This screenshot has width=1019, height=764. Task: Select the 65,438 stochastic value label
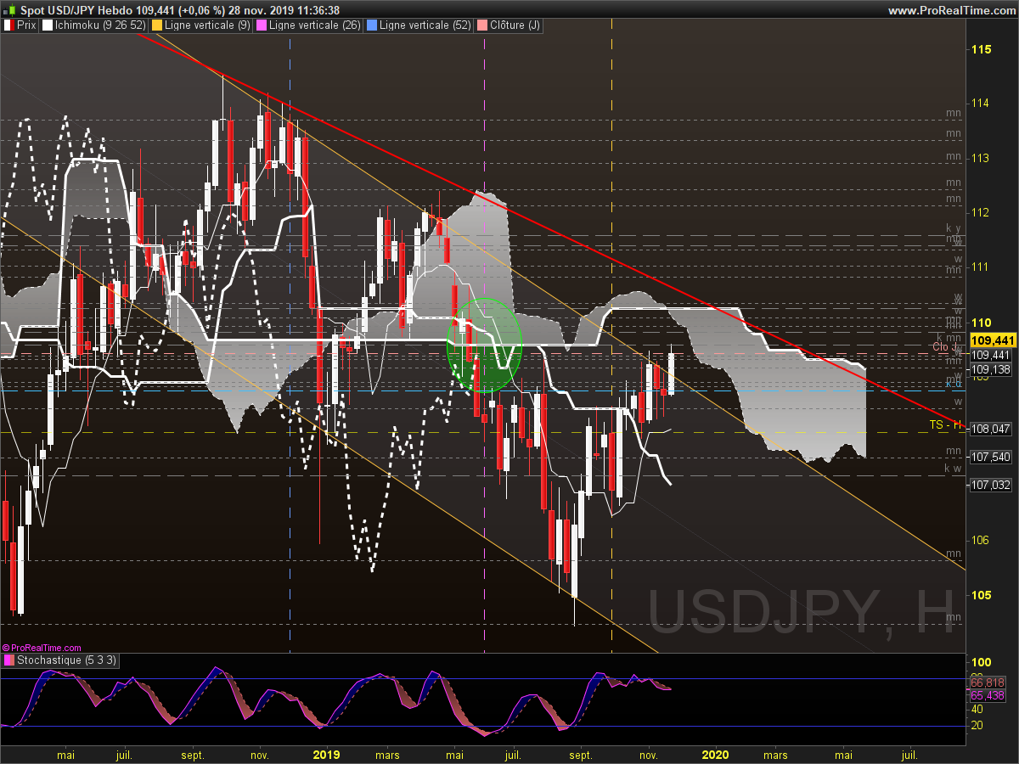pos(988,695)
